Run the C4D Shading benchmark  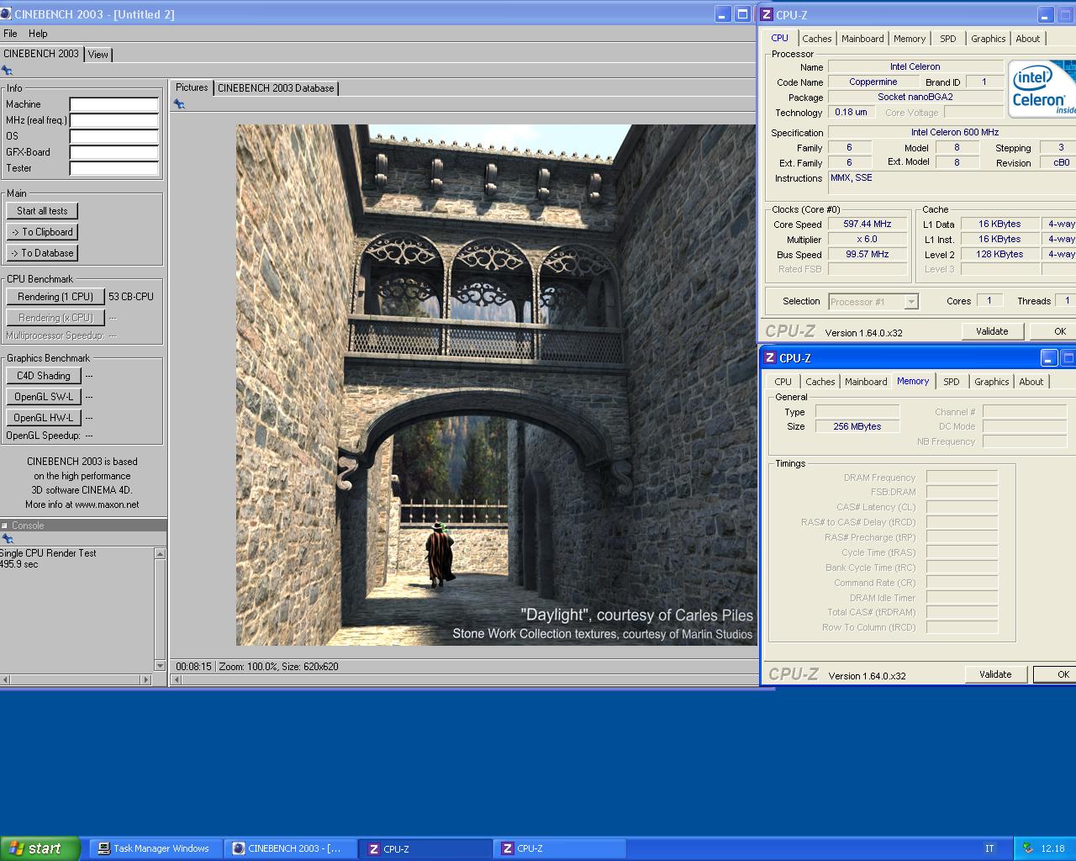44,376
